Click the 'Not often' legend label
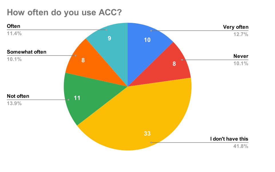 [18, 96]
